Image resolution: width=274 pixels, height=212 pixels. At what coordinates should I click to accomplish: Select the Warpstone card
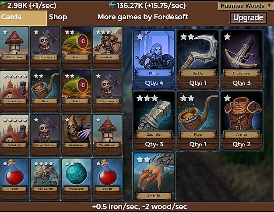point(76,179)
